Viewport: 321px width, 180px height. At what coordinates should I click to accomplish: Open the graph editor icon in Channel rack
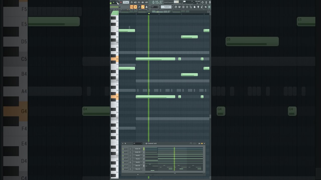(199, 143)
